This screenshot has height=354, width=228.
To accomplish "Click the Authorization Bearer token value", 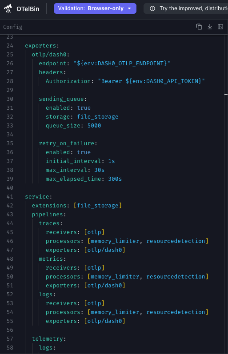I will (152, 81).
